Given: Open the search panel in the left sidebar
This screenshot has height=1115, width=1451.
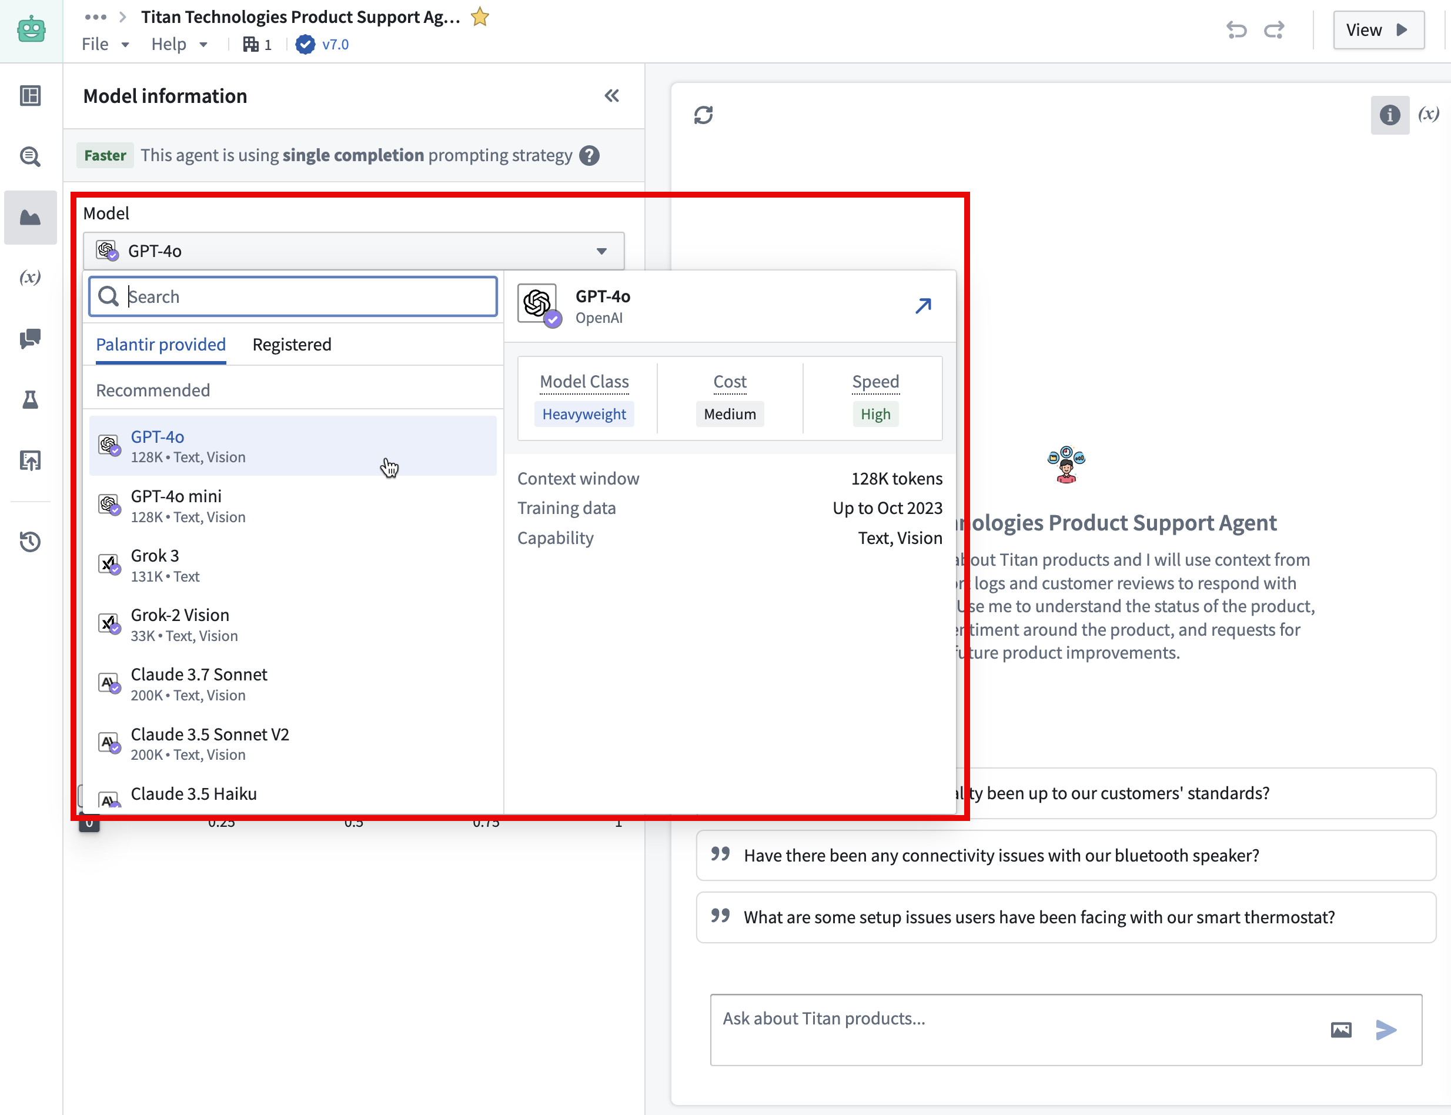Looking at the screenshot, I should point(30,156).
